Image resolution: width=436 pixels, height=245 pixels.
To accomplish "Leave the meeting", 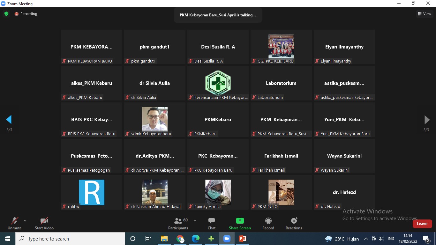I will tap(422, 224).
